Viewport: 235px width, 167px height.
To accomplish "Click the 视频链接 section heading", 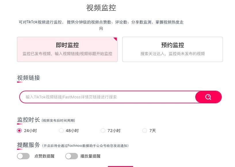I will tap(28, 78).
